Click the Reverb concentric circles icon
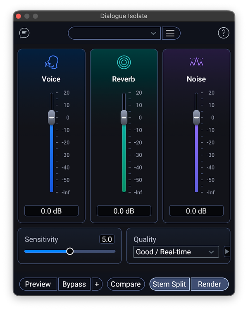The height and width of the screenshot is (311, 248). click(124, 62)
